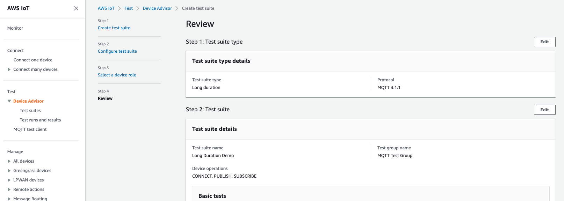Close the AWS IoT sidebar panel
Image resolution: width=564 pixels, height=201 pixels.
tap(76, 8)
